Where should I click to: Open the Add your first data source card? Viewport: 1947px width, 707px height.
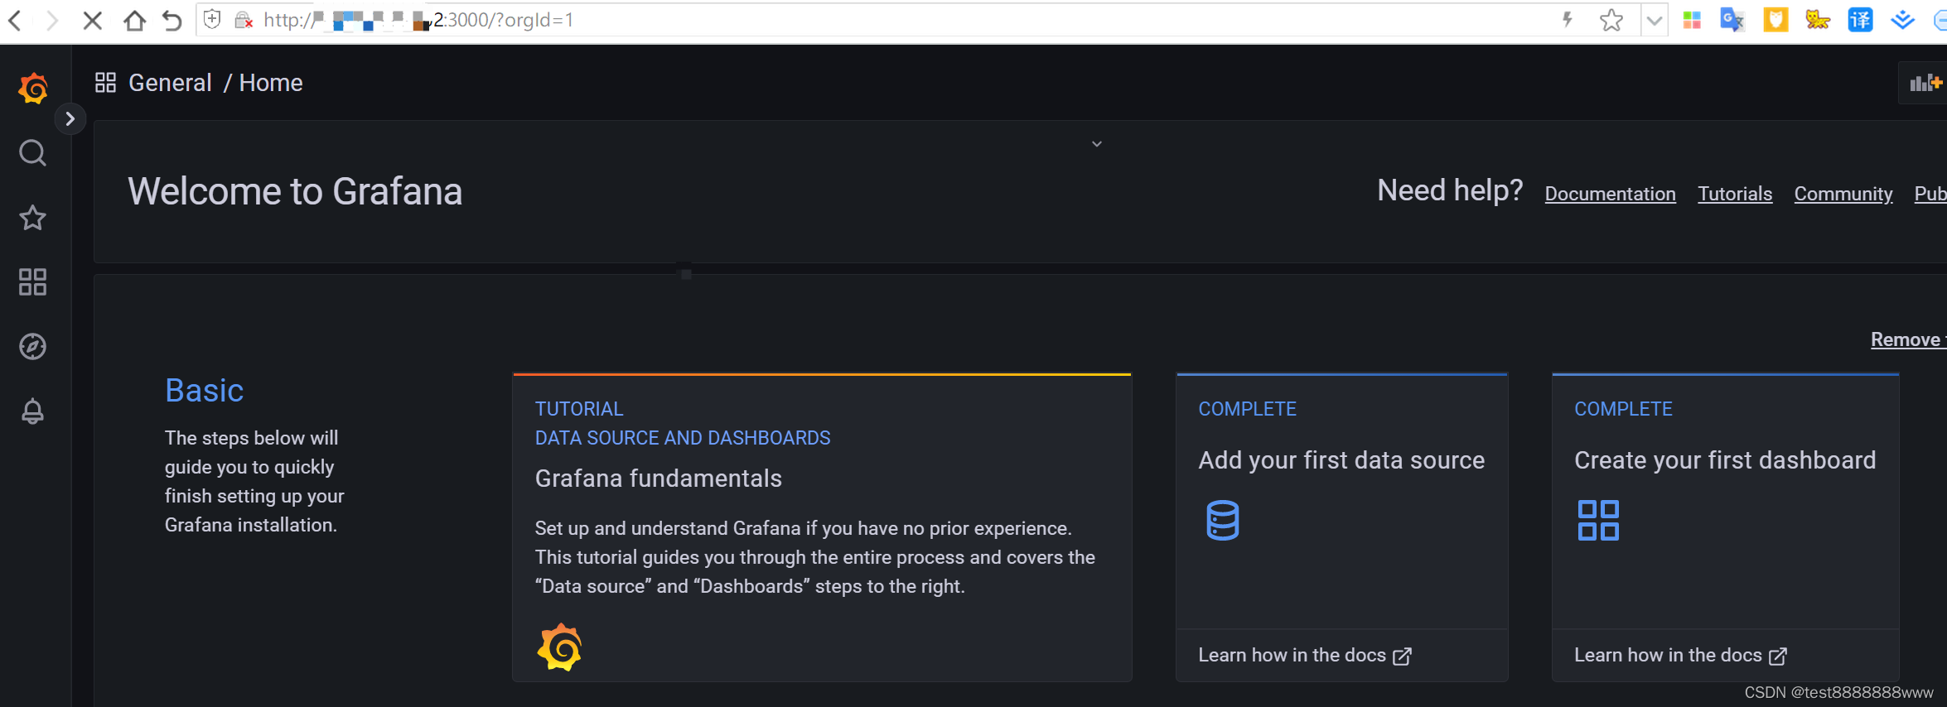1341,528
